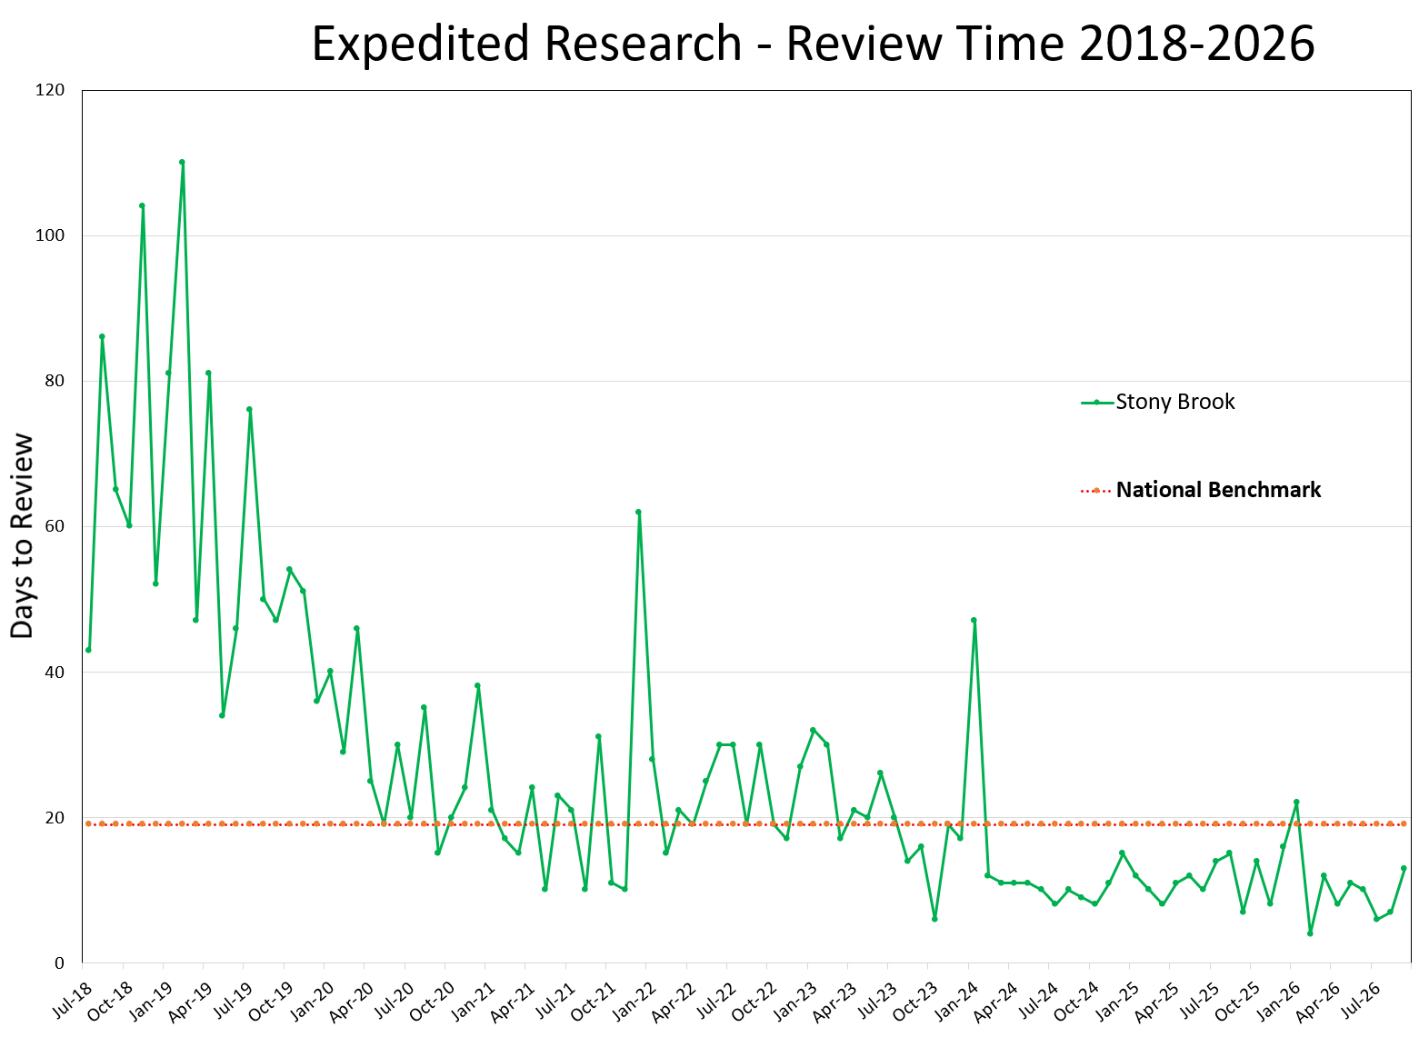Select the "40" y-axis tick label
1419x1037 pixels.
(x=55, y=673)
